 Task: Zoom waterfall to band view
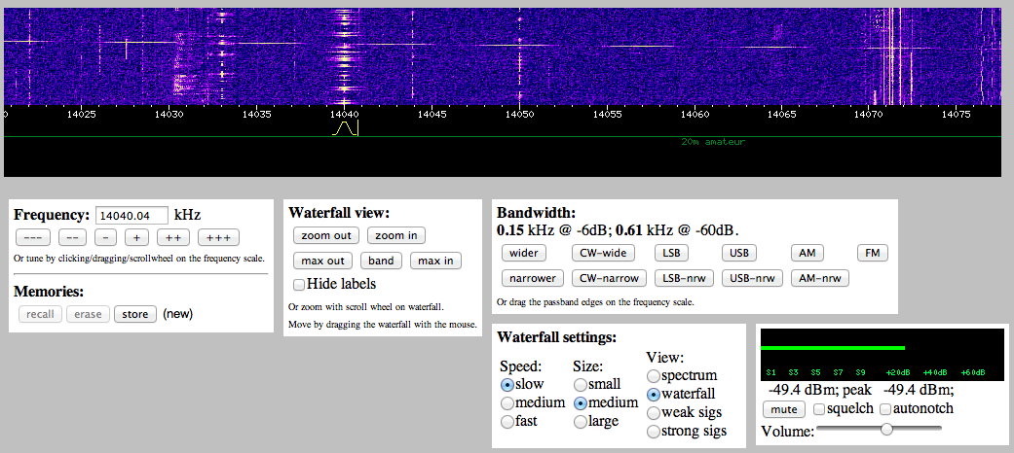pyautogui.click(x=381, y=261)
